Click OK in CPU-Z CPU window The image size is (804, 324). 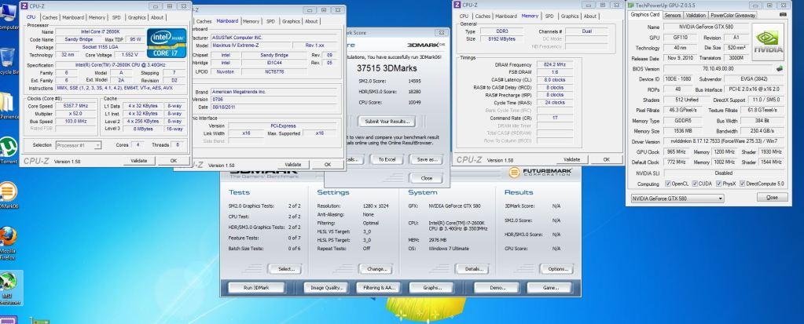click(x=174, y=161)
